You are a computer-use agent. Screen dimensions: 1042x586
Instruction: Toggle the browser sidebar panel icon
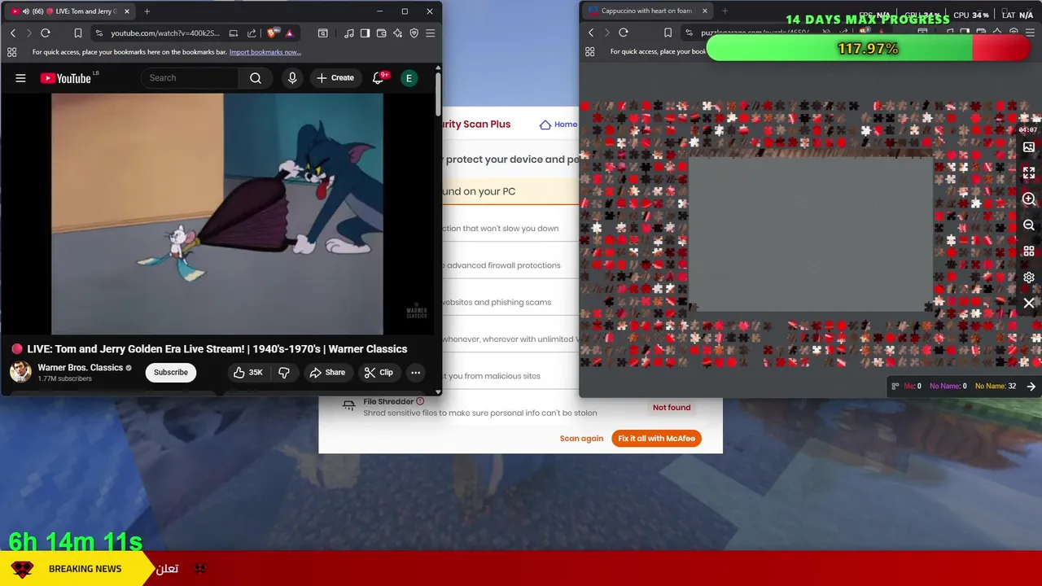click(x=366, y=33)
